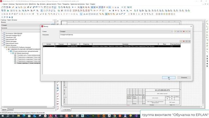The height and width of the screenshot is (118, 209).
Task: Expand the Проект для видео node
Action: tap(2, 42)
